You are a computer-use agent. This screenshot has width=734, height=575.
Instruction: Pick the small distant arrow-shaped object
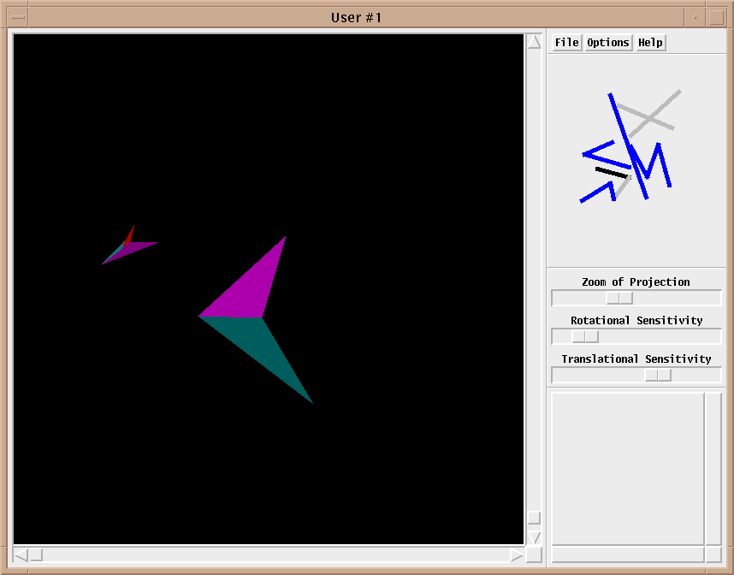[127, 246]
